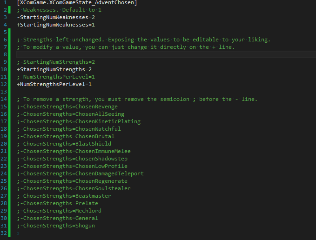The image size is (316, 240).
Task: Click the Mechlord strength line
Action: [x=59, y=211]
